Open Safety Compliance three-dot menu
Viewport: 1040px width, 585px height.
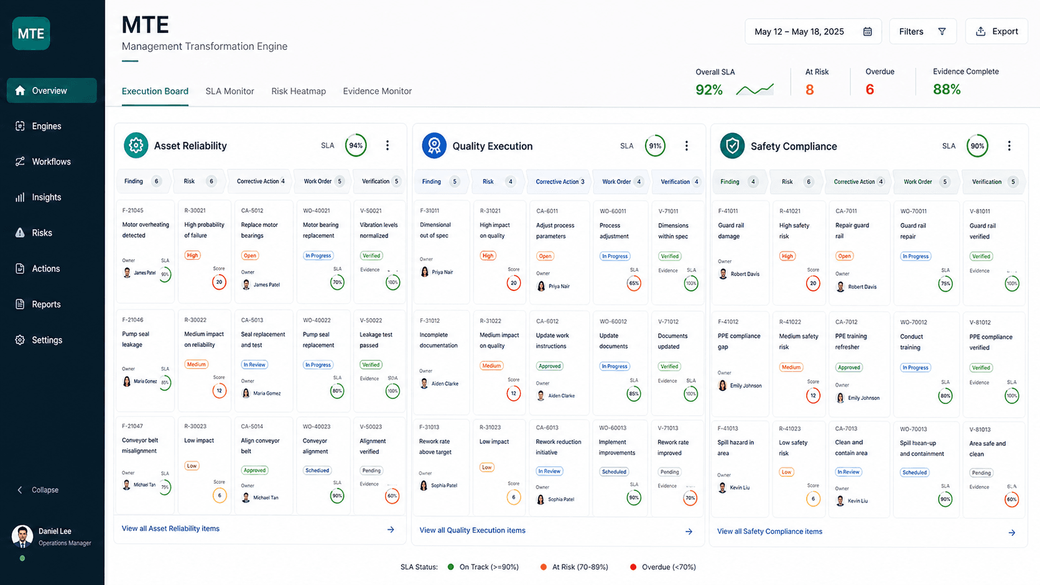pyautogui.click(x=1010, y=145)
